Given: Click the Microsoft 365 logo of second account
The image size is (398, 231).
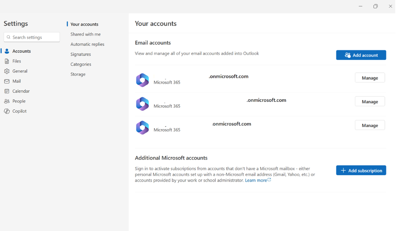Looking at the screenshot, I should [x=142, y=104].
